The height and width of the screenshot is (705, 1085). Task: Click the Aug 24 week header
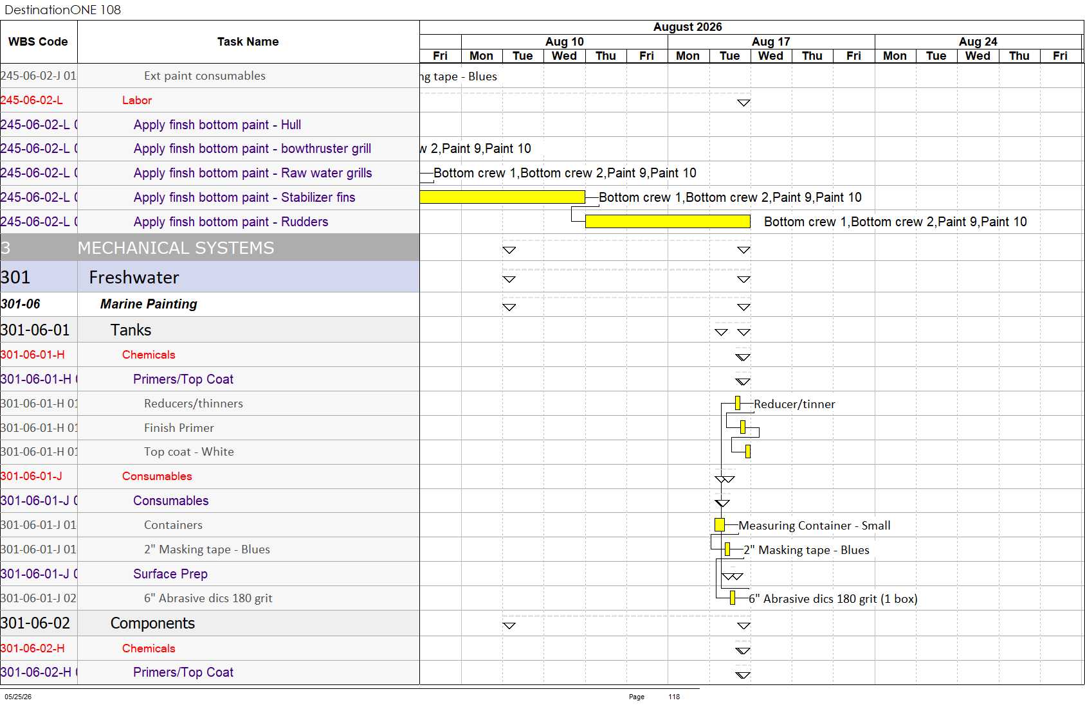click(978, 42)
